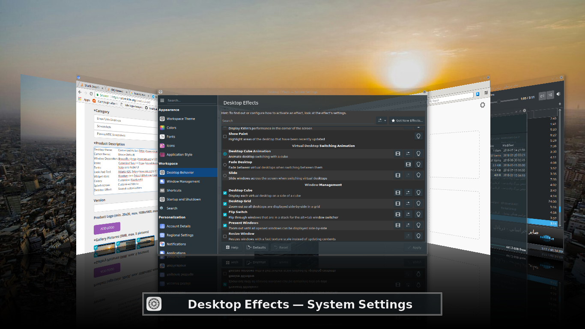Image resolution: width=585 pixels, height=329 pixels.
Task: Show info about Slide effect
Action: tap(418, 175)
